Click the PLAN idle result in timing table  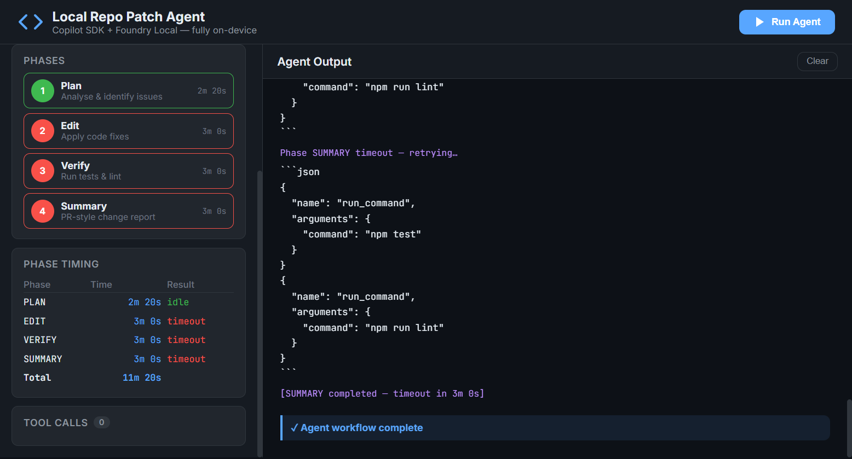pyautogui.click(x=178, y=302)
